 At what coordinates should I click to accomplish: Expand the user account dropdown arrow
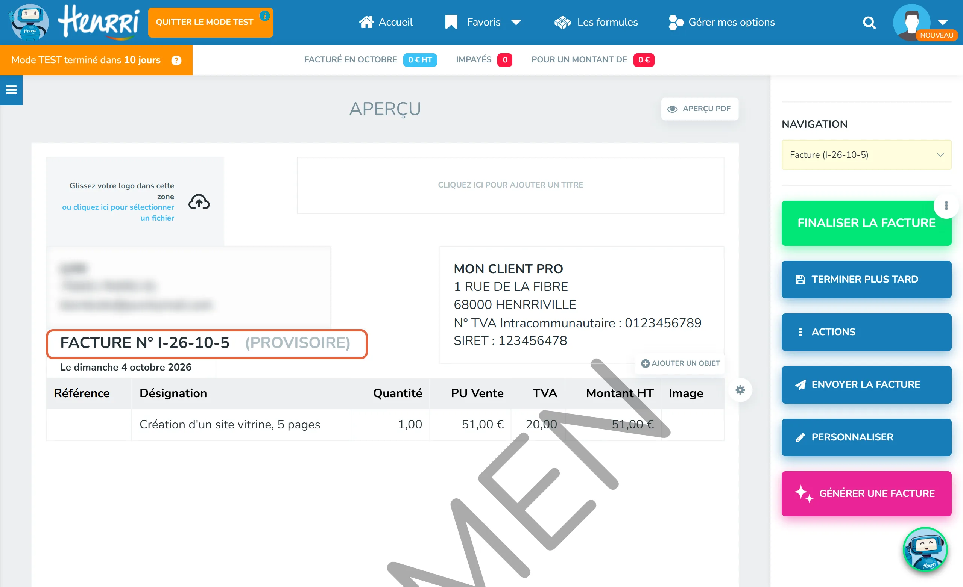[x=943, y=21]
